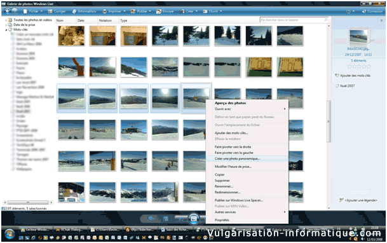Image resolution: width=387 pixels, height=243 pixels.
Task: Set rating using the star row
Action: click(359, 66)
